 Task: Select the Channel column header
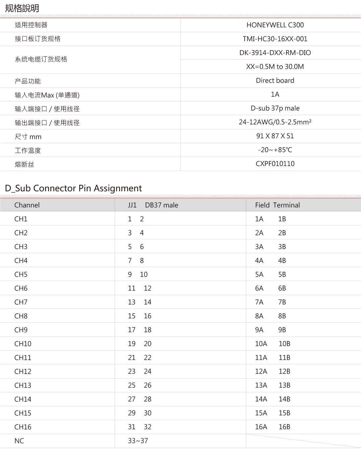point(27,205)
